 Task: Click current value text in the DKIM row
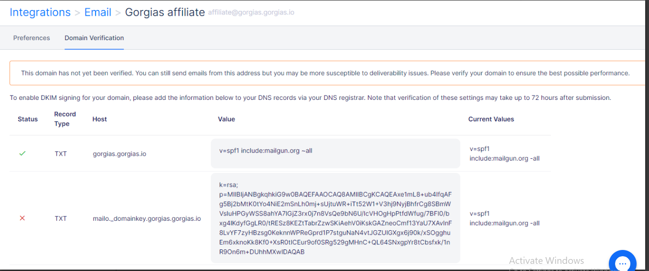click(x=505, y=218)
